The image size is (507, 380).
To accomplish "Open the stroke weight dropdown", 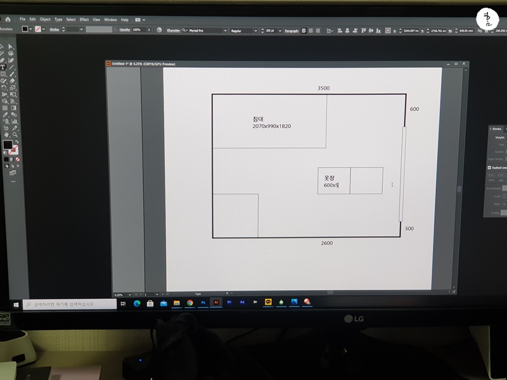I will pyautogui.click(x=81, y=29).
